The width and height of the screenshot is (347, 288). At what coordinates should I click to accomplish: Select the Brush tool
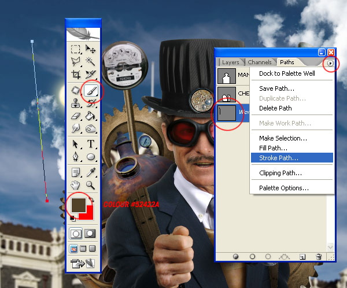(x=91, y=91)
